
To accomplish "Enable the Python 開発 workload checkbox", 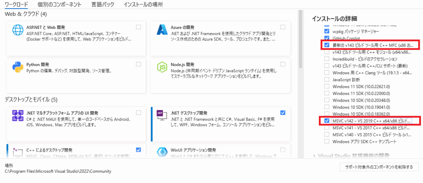I will coord(138,64).
